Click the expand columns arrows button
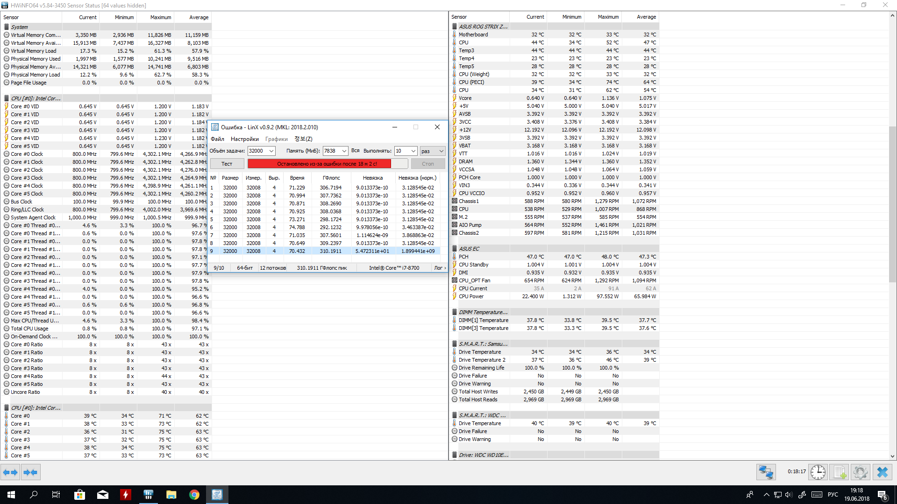 (10, 472)
